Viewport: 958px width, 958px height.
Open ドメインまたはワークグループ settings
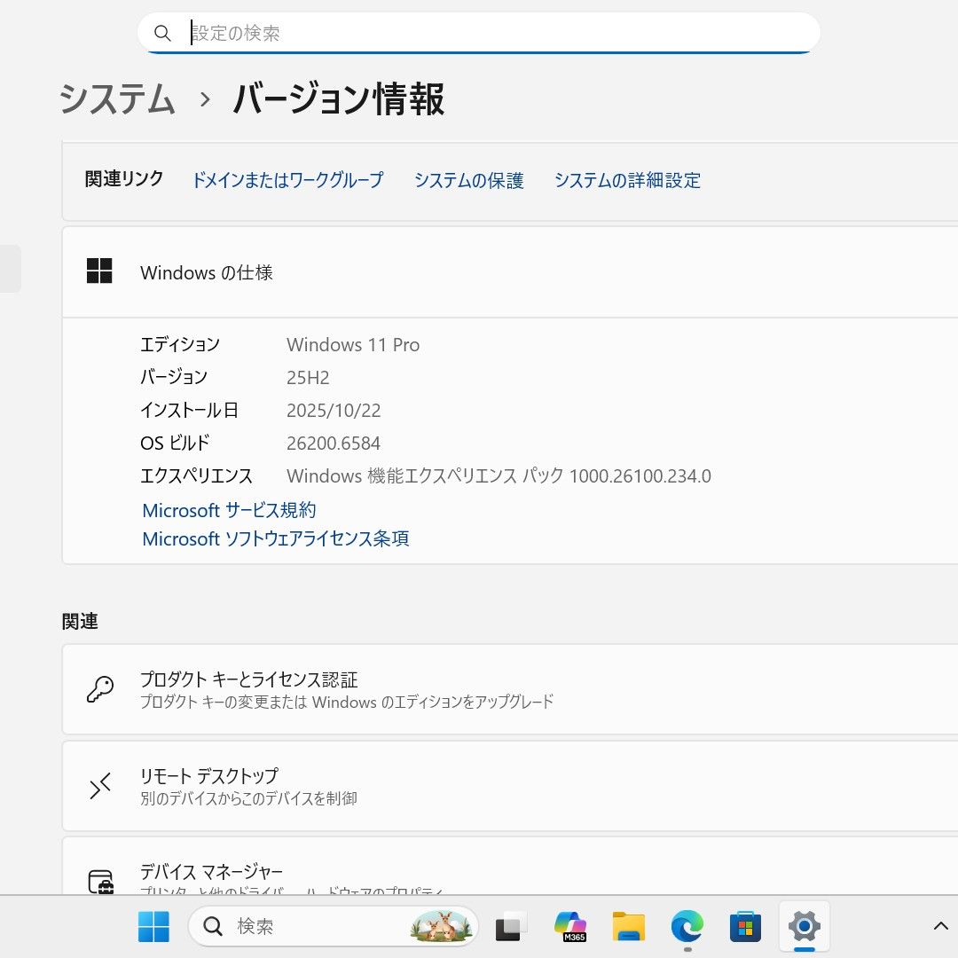(x=287, y=180)
